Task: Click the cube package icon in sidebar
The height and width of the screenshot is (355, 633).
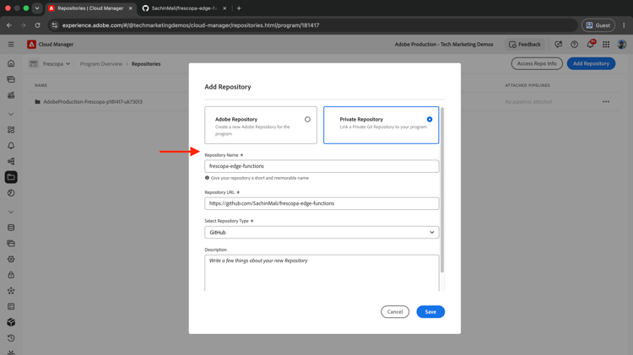Action: (x=11, y=322)
